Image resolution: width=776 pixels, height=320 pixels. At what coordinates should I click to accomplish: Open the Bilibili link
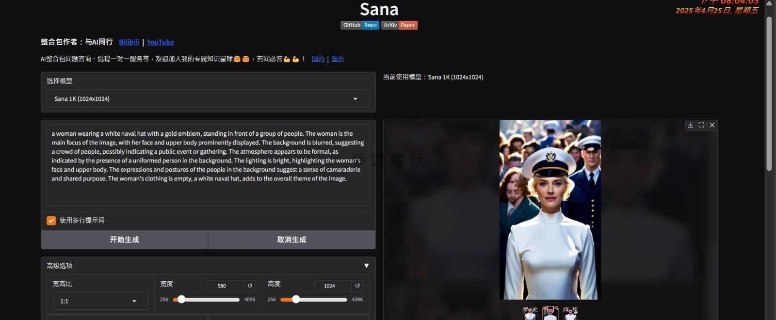pos(129,42)
